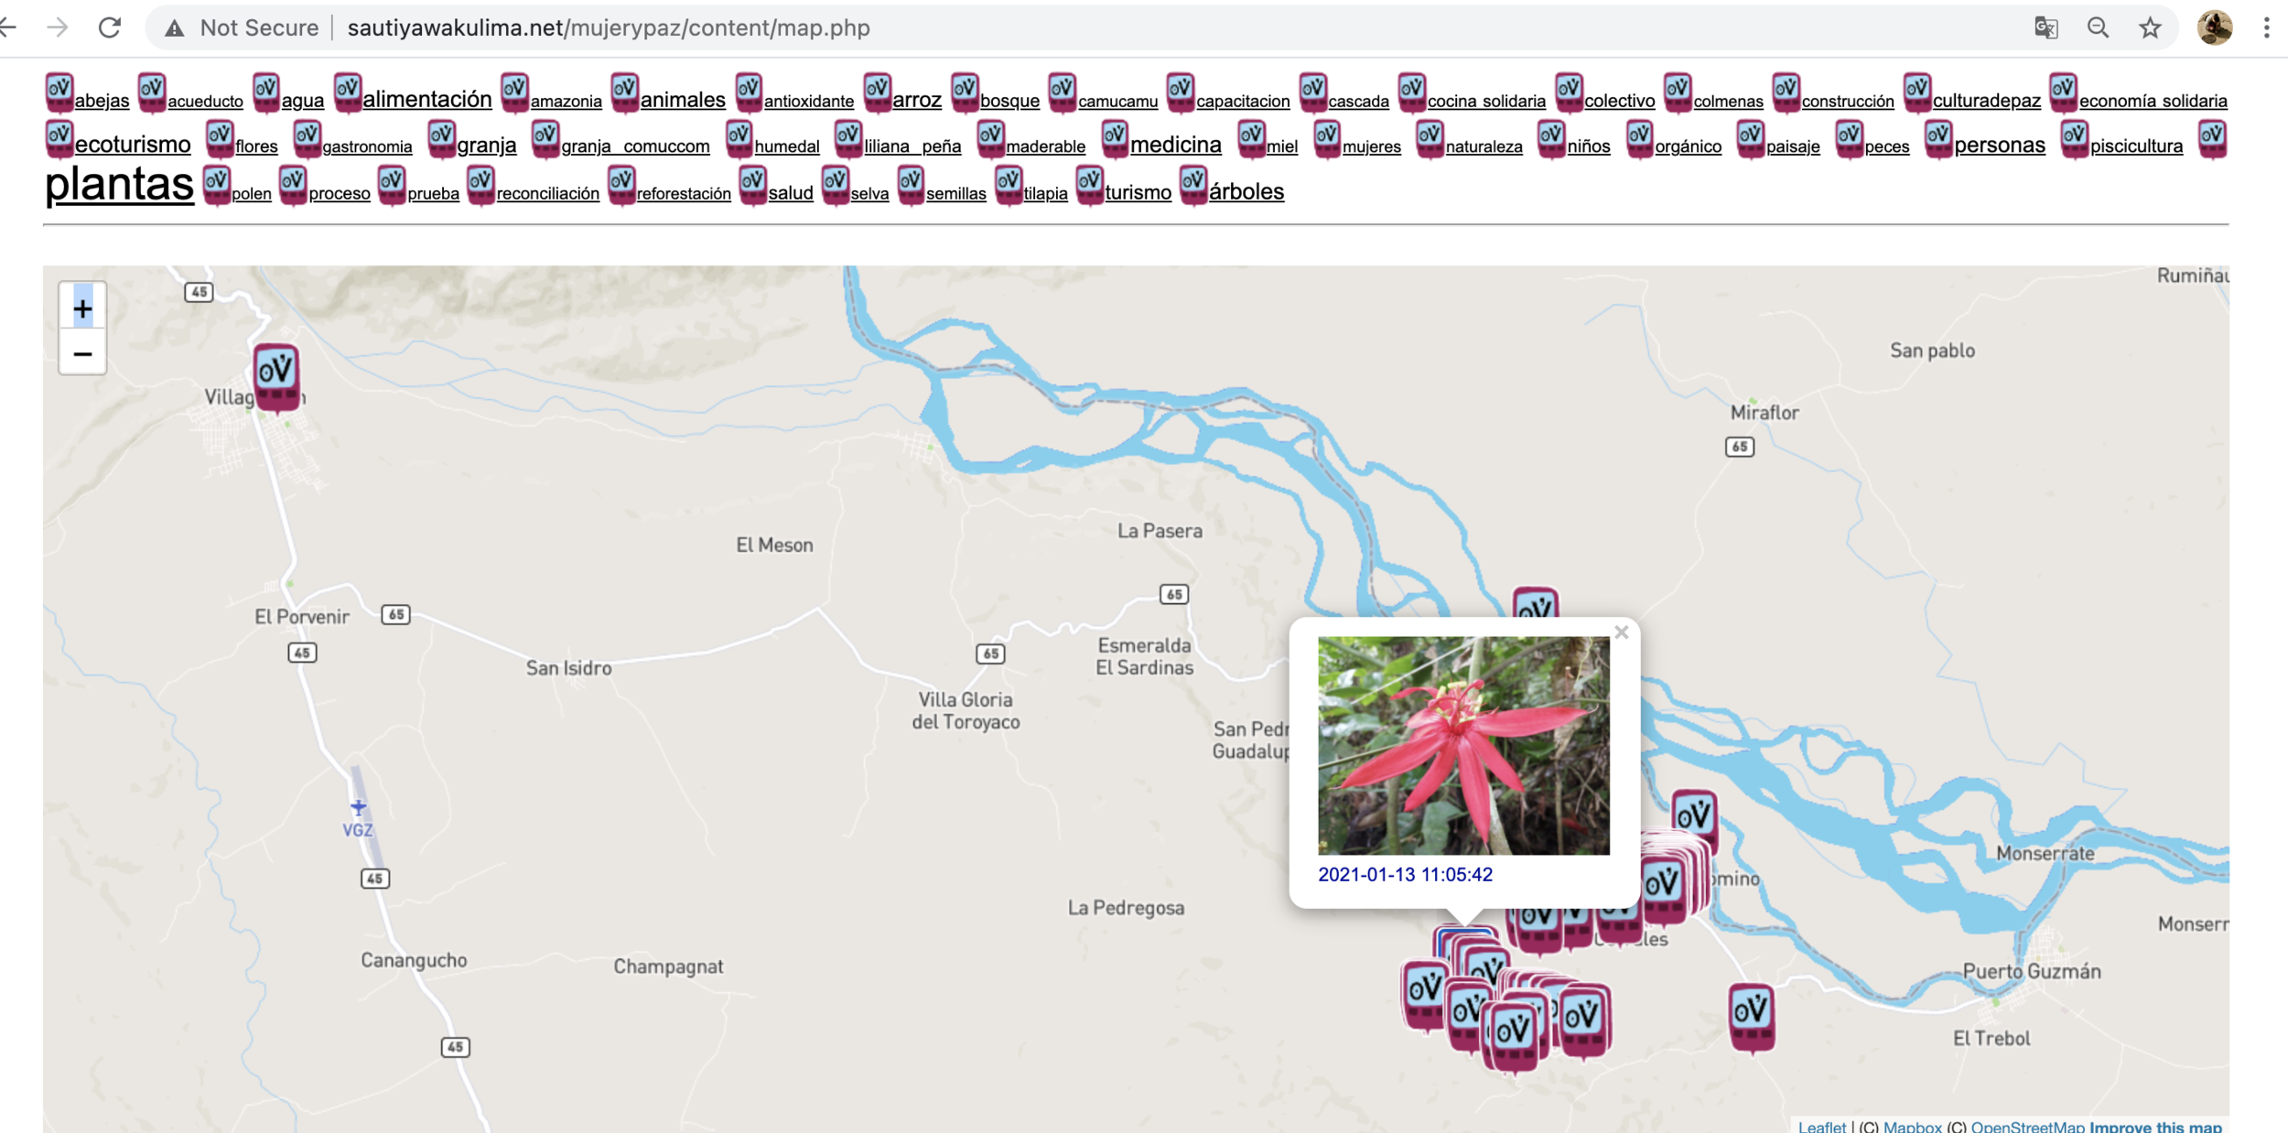Click the map marker near El Trebol
Viewport: 2288px width, 1133px height.
pyautogui.click(x=1751, y=1016)
